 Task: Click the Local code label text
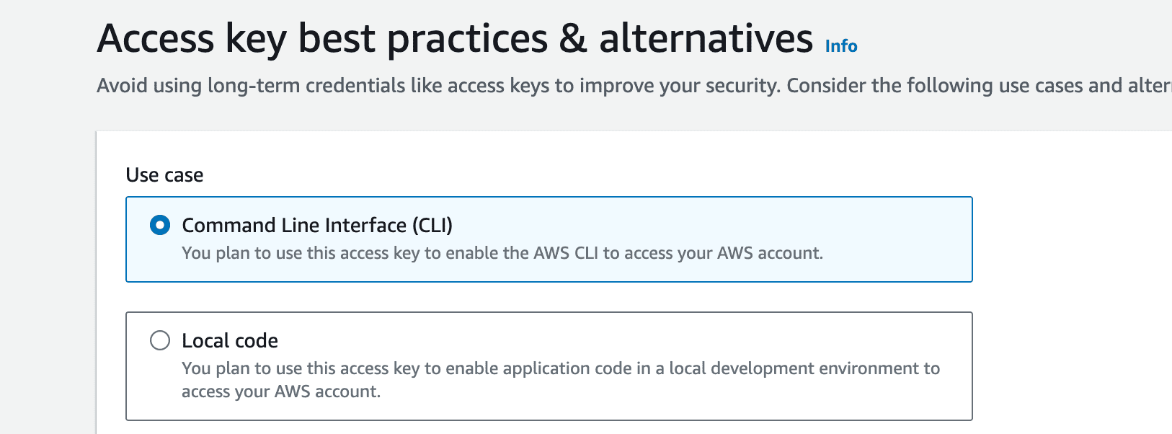pos(229,340)
